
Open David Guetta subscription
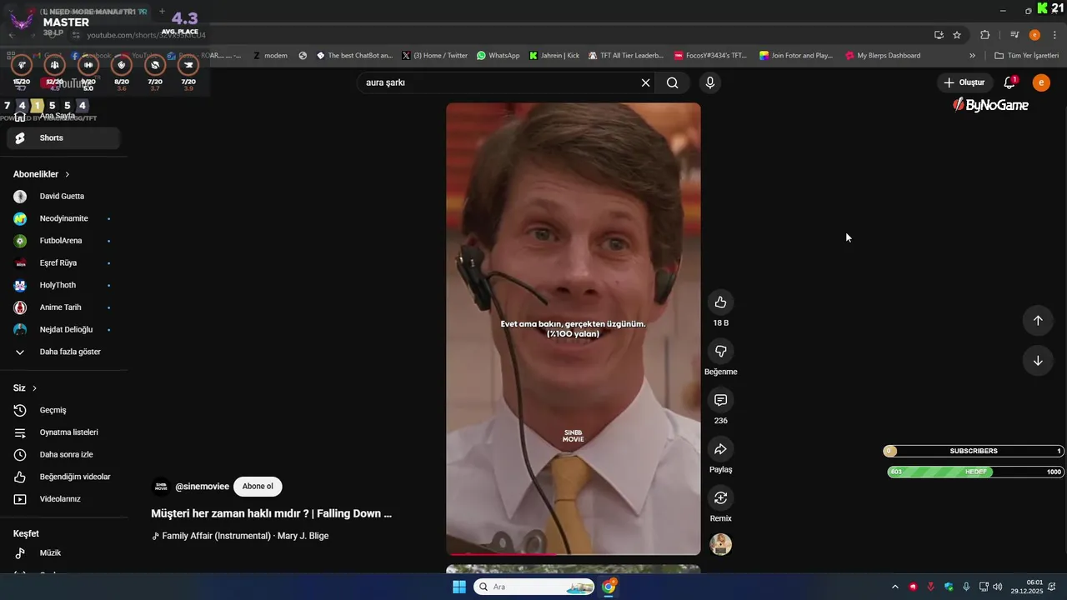tap(63, 197)
